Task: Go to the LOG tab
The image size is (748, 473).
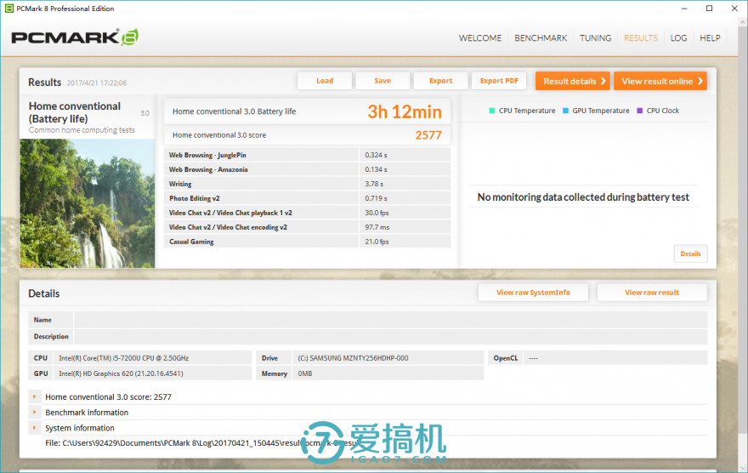Action: (678, 38)
